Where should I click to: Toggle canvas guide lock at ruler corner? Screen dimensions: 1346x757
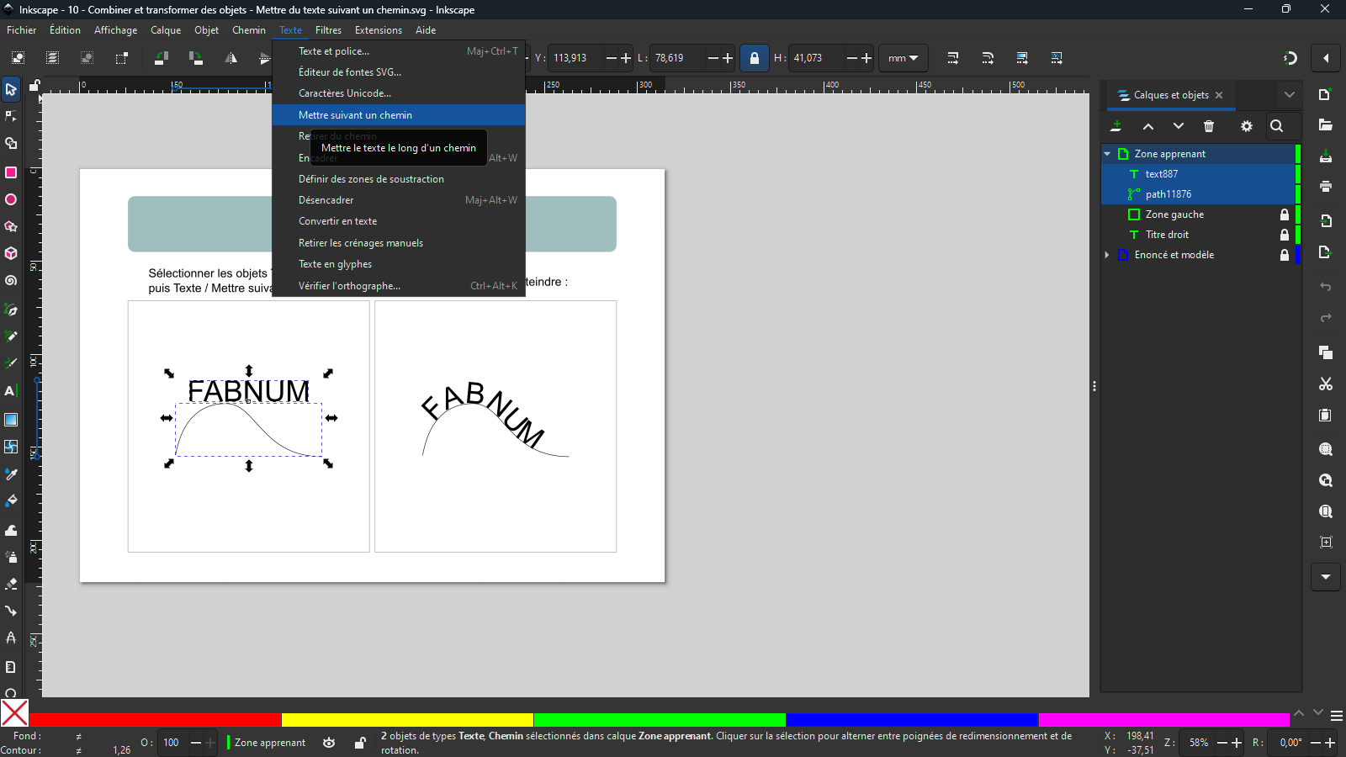[34, 85]
